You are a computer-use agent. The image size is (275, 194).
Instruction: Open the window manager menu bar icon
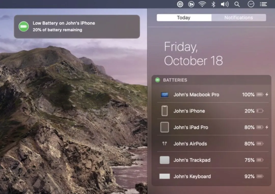point(191,4)
